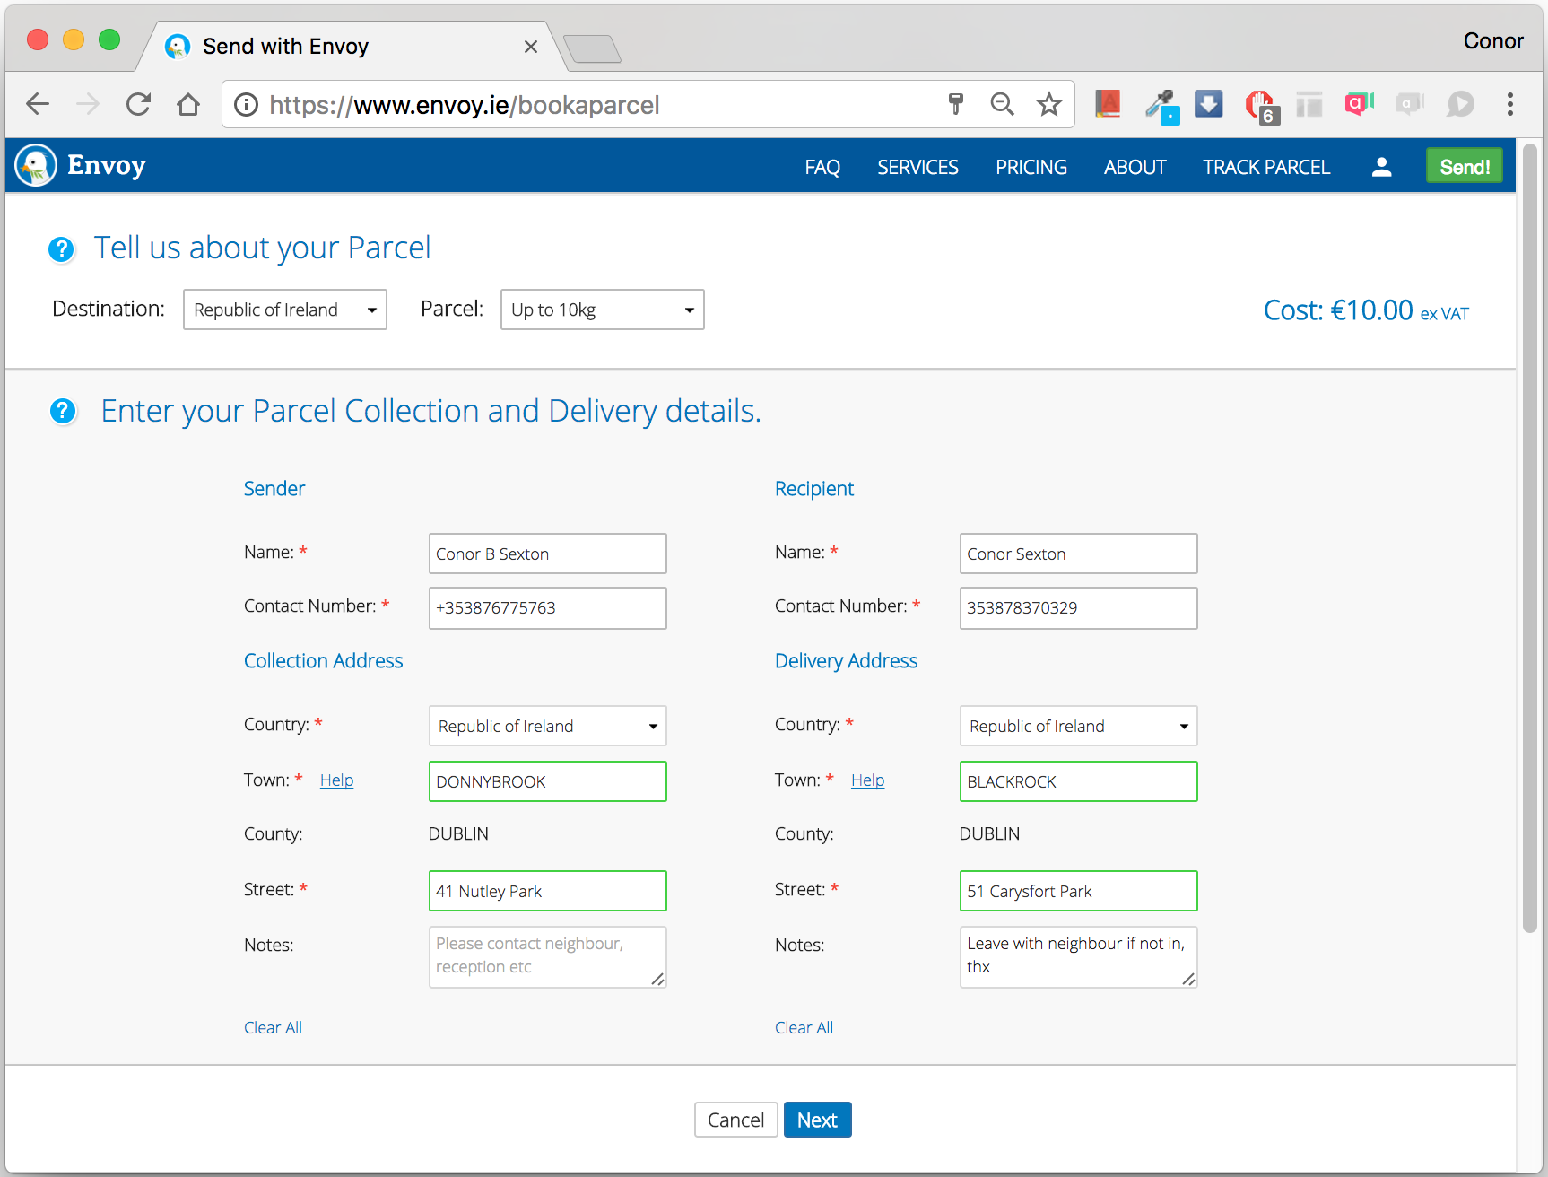Go to browser home page icon
The image size is (1548, 1177).
[188, 104]
